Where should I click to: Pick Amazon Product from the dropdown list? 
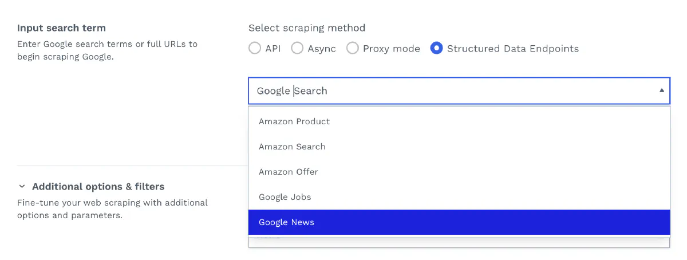pyautogui.click(x=294, y=121)
